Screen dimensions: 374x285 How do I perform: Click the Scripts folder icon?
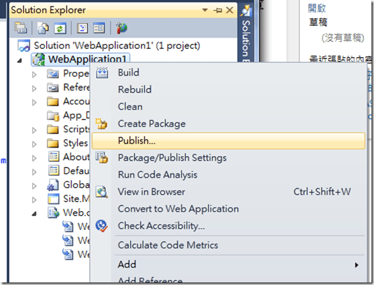point(53,130)
